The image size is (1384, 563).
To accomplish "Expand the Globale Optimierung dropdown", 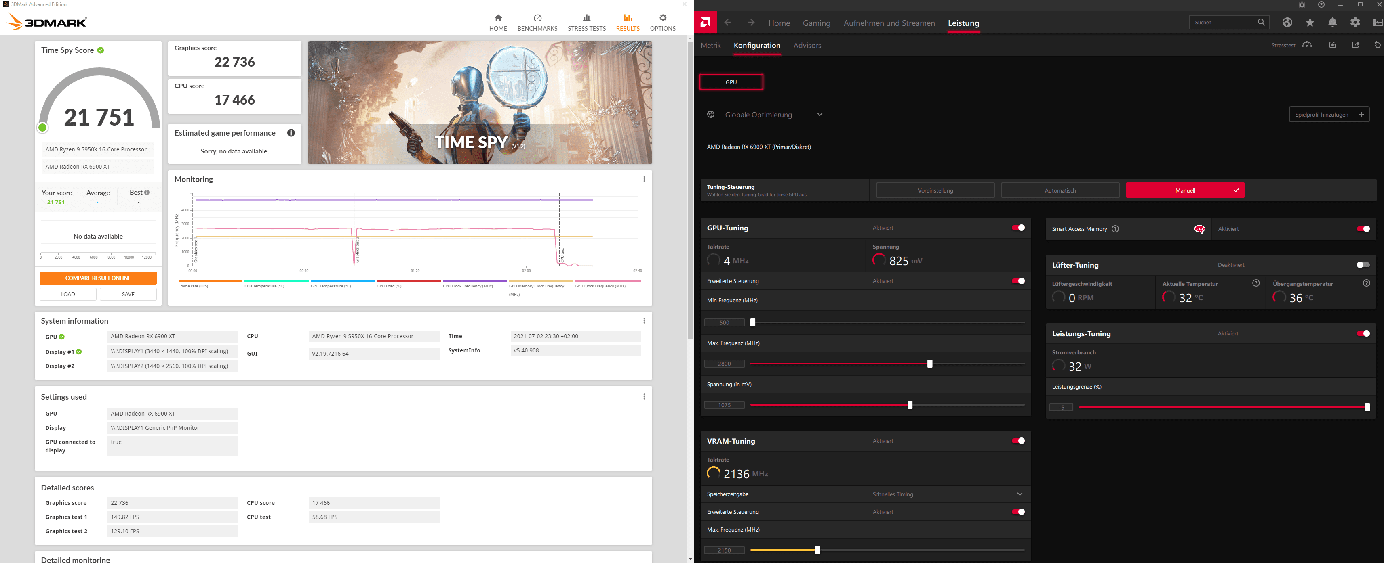I will click(x=819, y=114).
